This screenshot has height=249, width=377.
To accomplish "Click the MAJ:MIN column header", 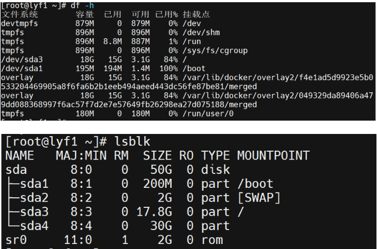I will tap(81, 156).
